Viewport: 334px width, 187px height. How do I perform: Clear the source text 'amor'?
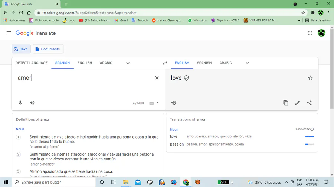pyautogui.click(x=157, y=78)
